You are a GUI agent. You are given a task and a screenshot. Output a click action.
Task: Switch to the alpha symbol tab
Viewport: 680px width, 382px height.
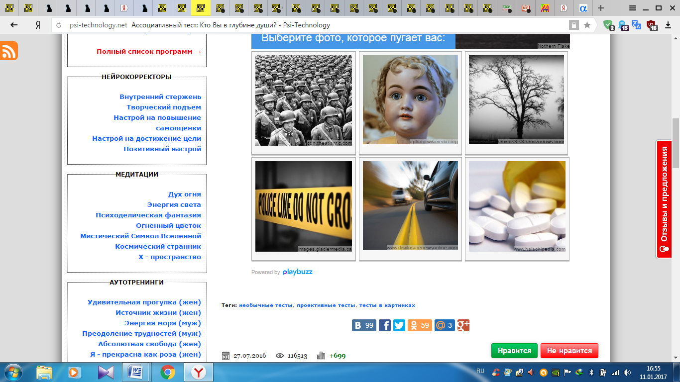[x=583, y=8]
